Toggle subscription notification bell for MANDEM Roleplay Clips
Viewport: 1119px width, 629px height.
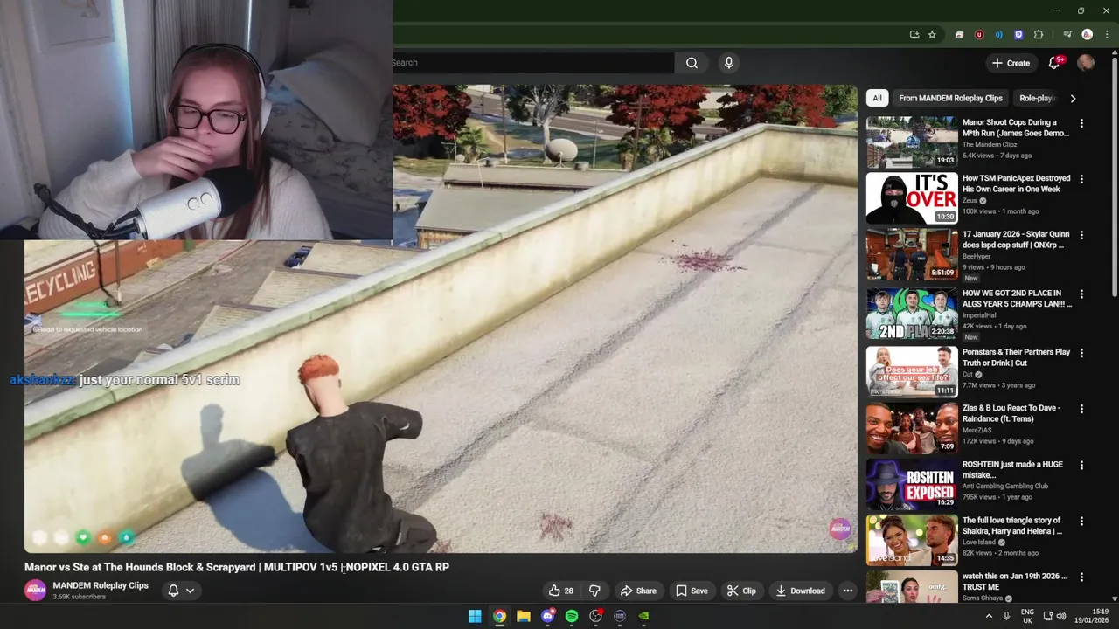(173, 591)
